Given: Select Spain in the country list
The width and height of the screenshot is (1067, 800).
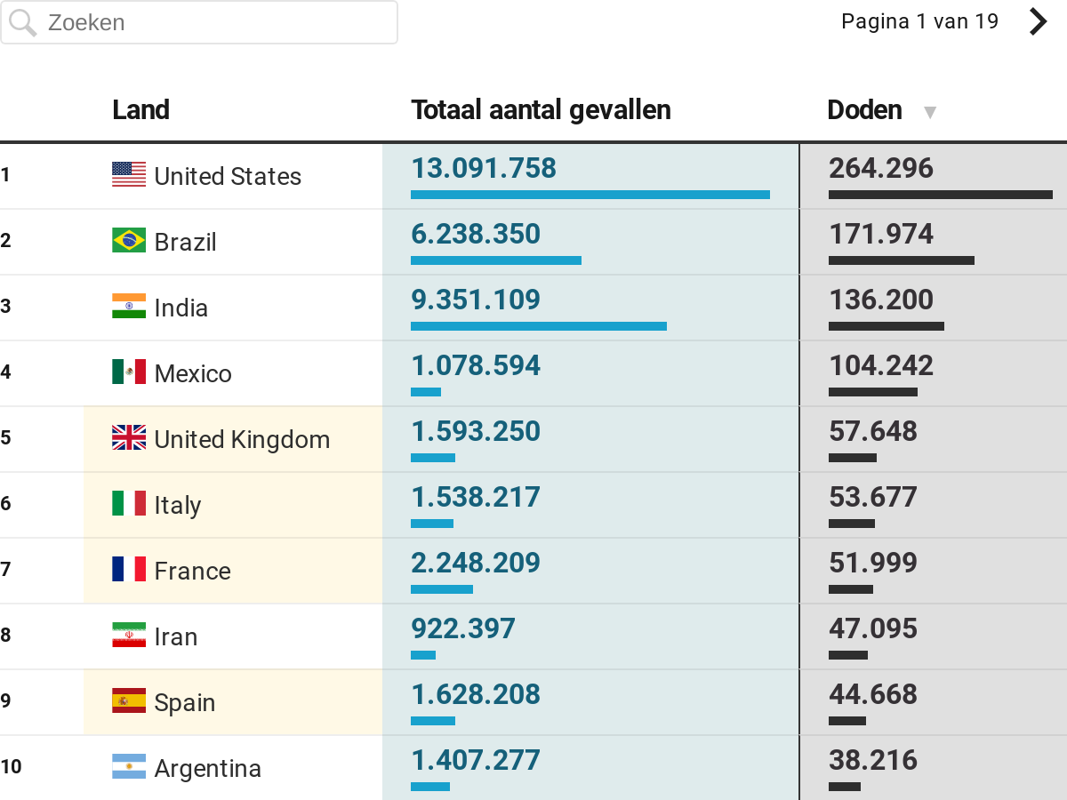Looking at the screenshot, I should [x=185, y=702].
